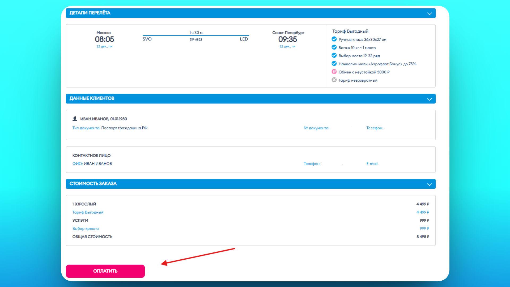Screen dimensions: 510x287
Task: Click the Тариф Выгодный link in the order cost
Action: click(x=88, y=212)
